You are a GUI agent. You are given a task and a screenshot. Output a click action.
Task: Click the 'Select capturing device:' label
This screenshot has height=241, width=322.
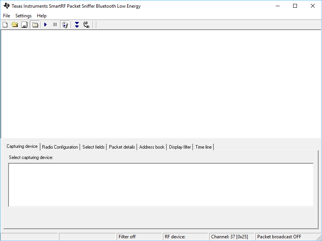(x=31, y=157)
